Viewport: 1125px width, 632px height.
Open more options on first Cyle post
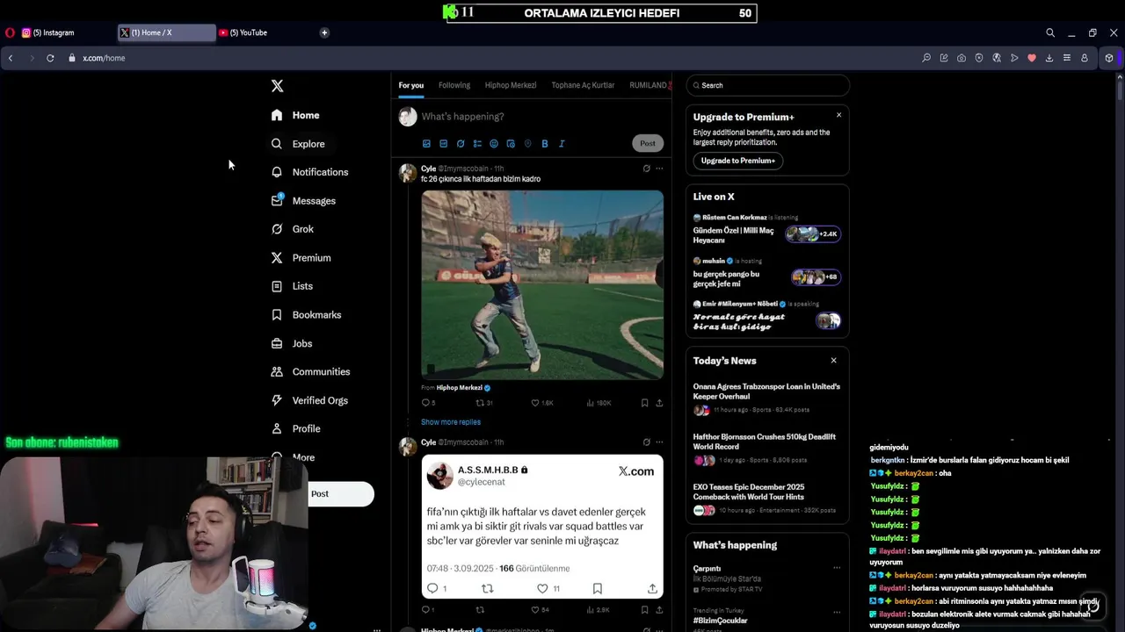point(659,169)
